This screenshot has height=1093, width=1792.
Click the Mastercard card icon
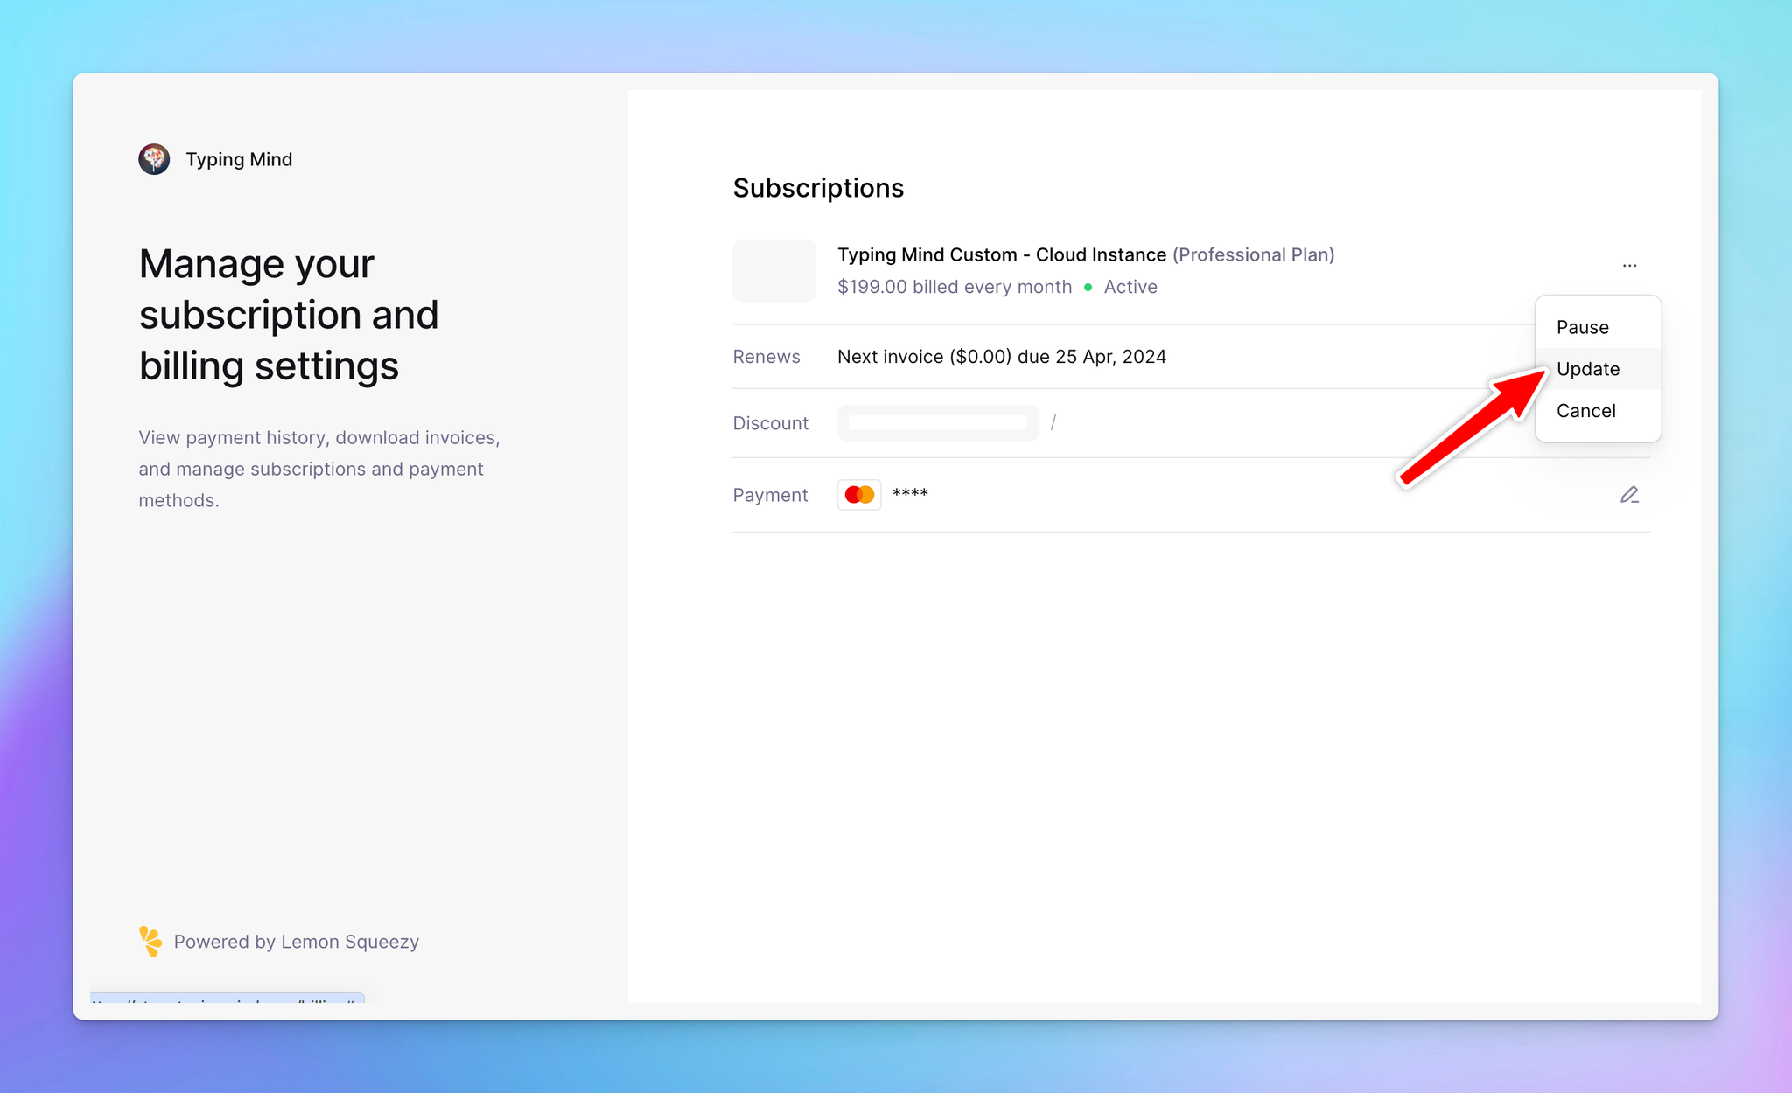tap(859, 495)
